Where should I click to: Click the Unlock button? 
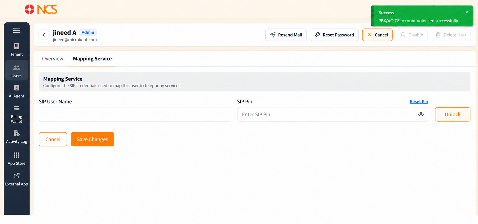point(453,114)
